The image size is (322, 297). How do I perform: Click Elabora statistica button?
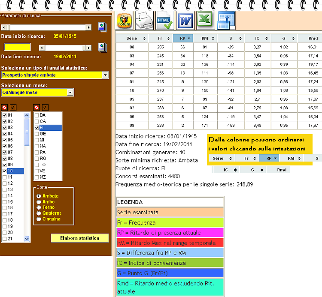tap(80, 238)
